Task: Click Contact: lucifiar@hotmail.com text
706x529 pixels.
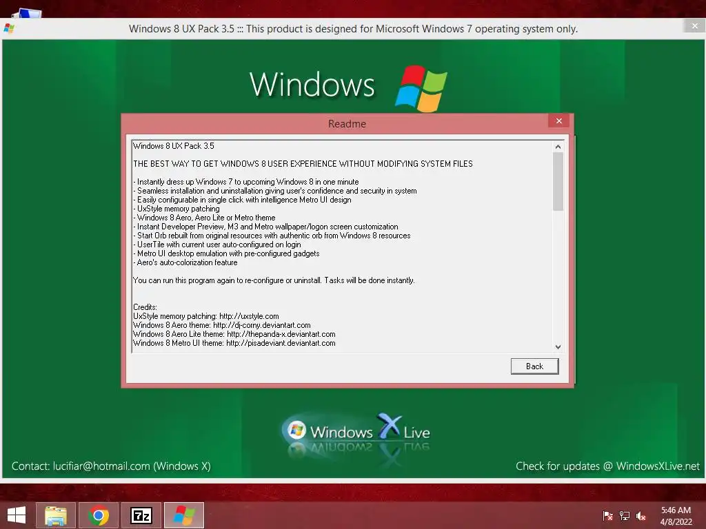Action: [x=111, y=466]
